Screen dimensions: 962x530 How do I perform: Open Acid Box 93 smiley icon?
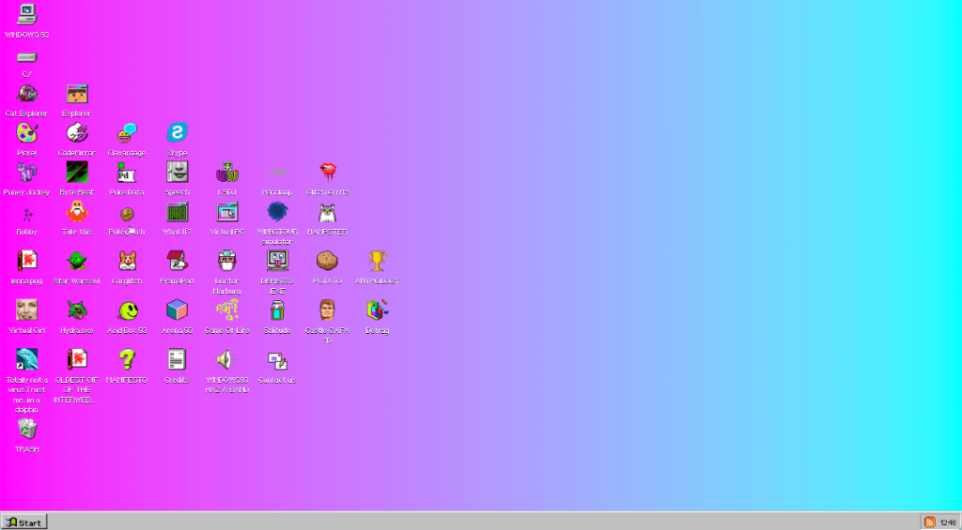coord(127,310)
